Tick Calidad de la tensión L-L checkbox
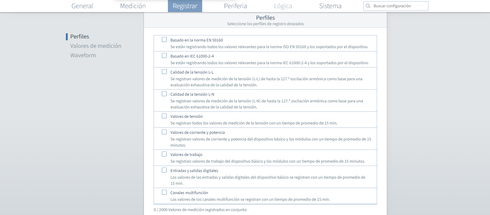 (x=164, y=72)
